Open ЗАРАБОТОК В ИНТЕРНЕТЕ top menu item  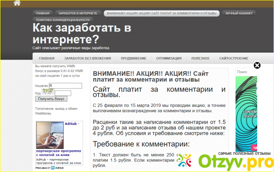[x=78, y=13]
